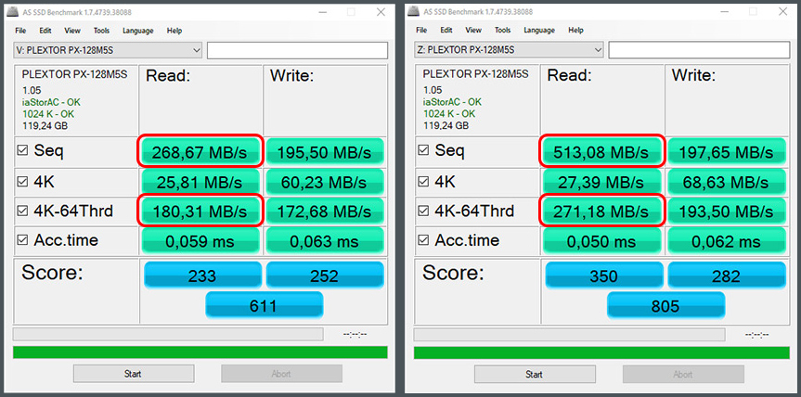This screenshot has height=397, width=801.
Task: Click 180,31 MB/s 4K-64Thrd read result
Action: (200, 211)
